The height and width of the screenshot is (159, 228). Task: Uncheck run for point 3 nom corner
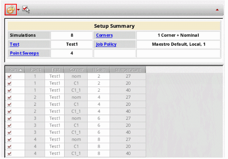[9, 118]
